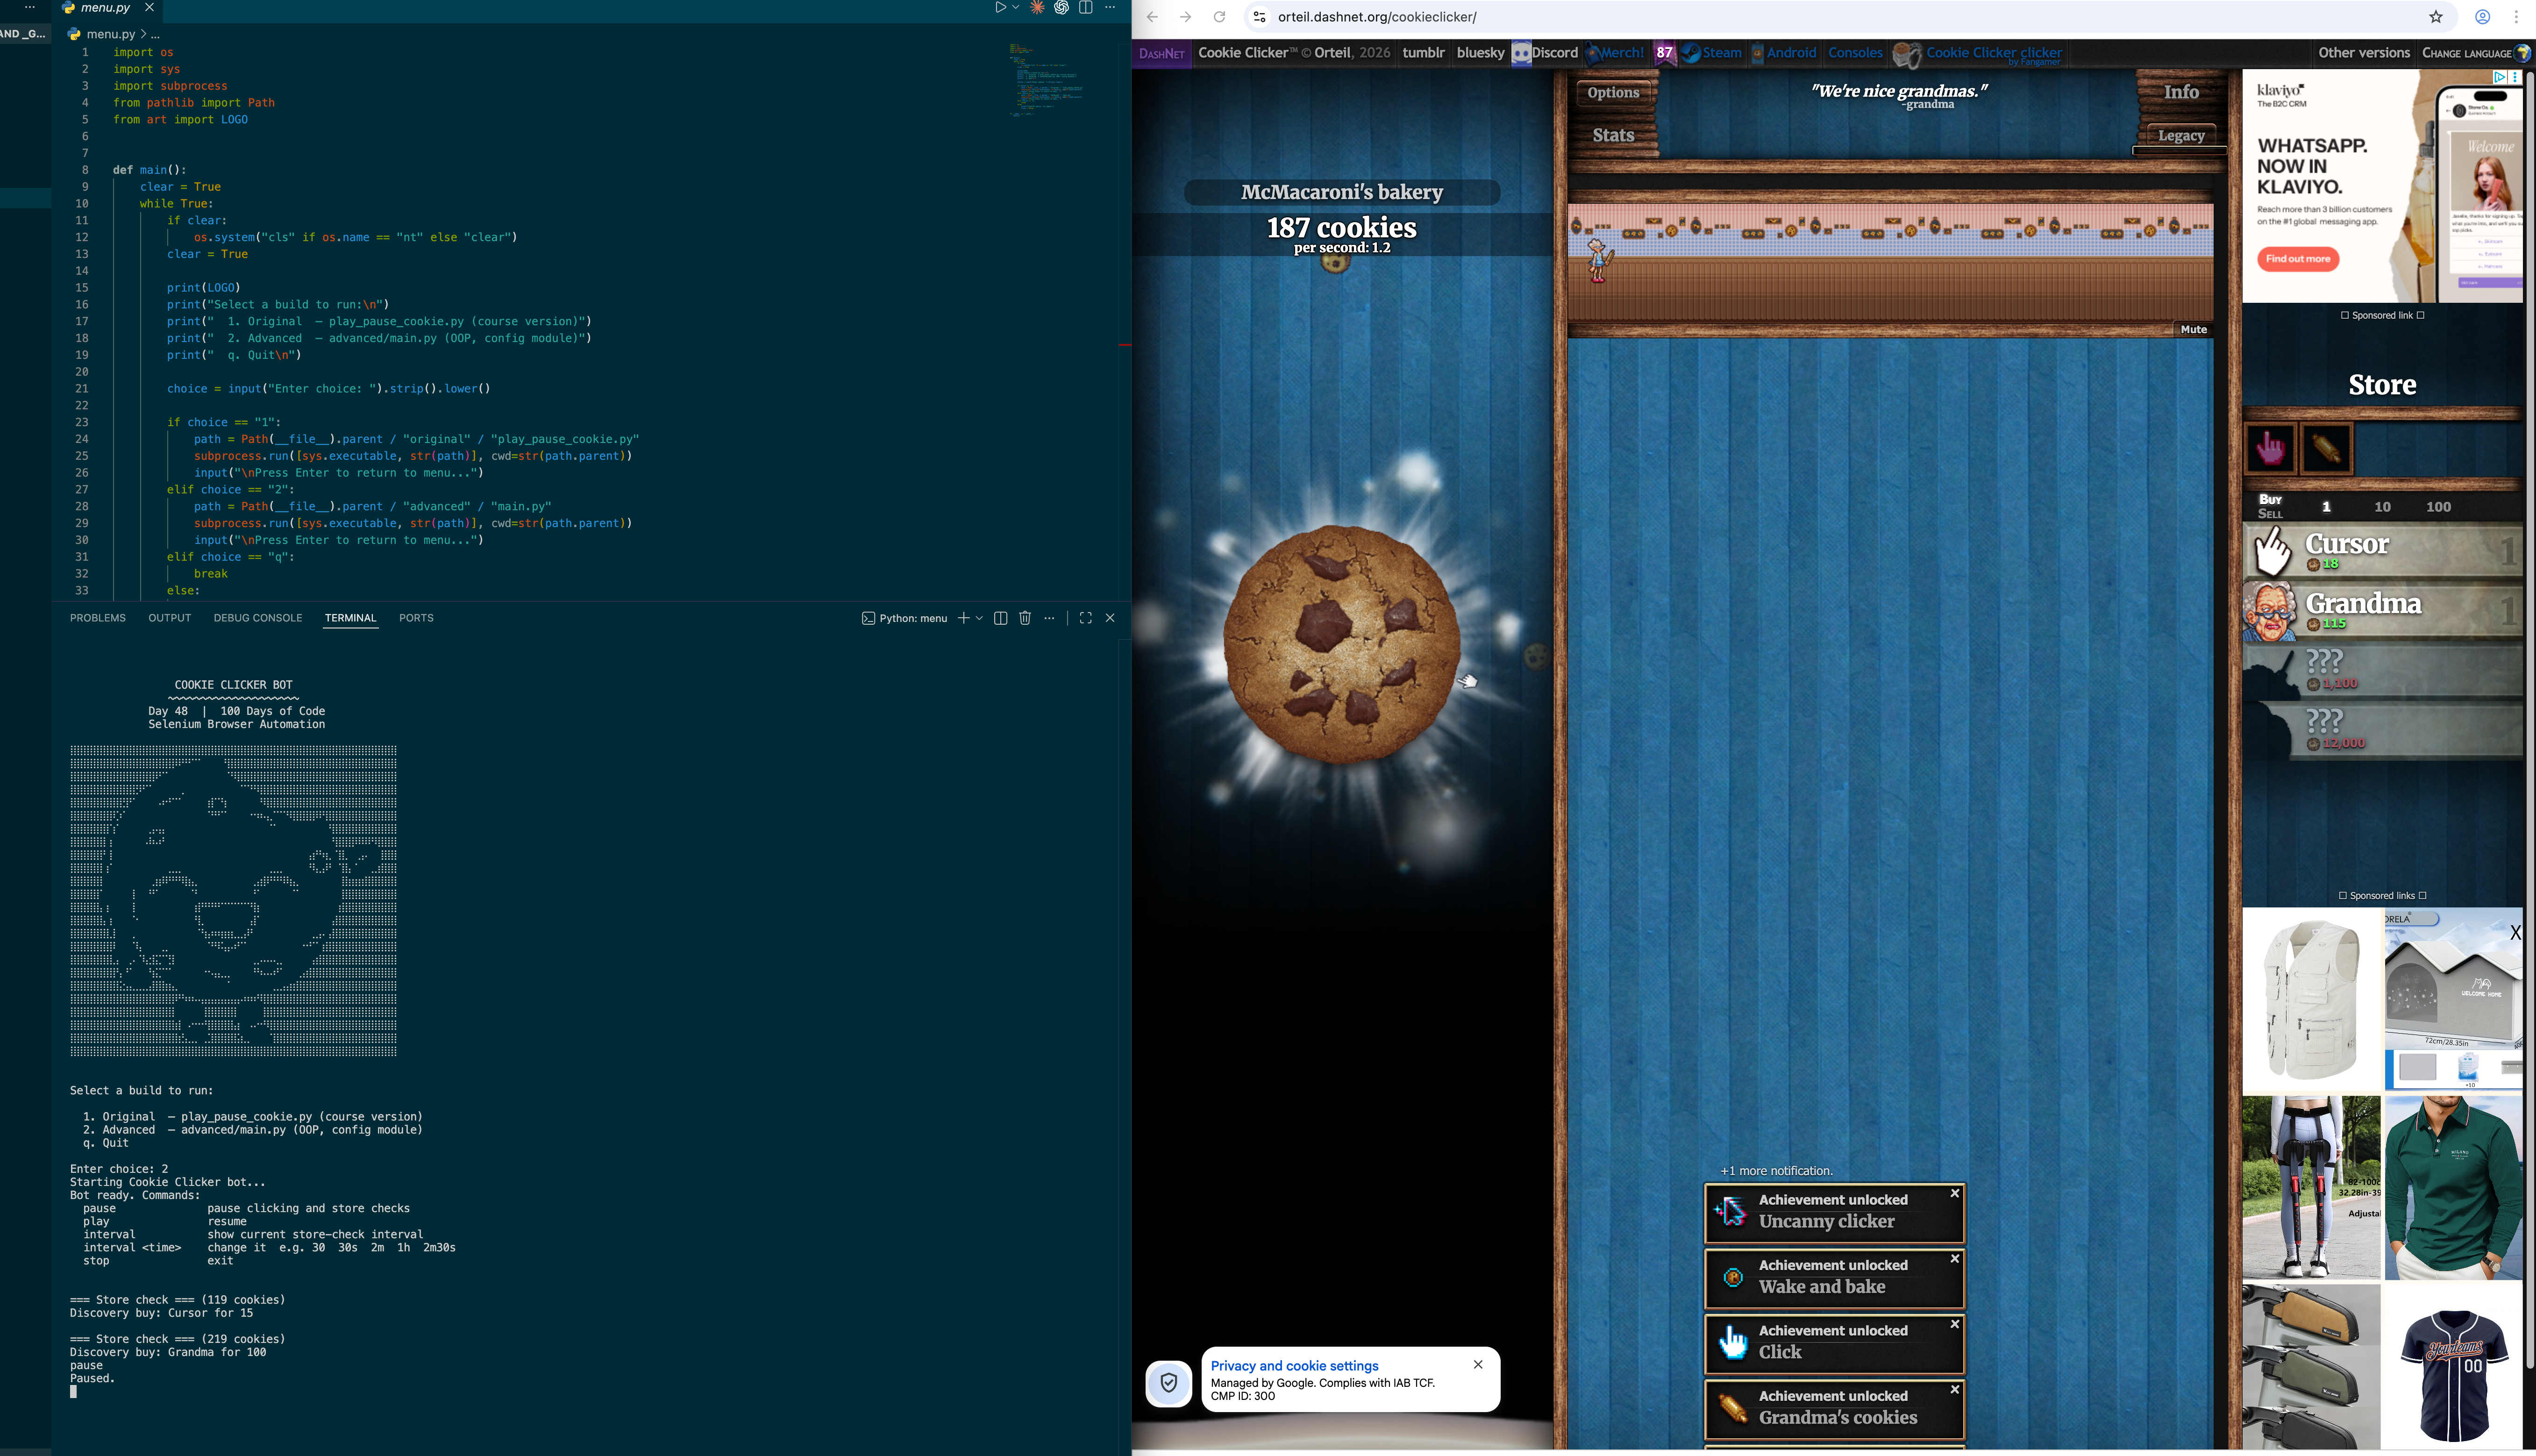Screen dimensions: 2536x1456
Task: Set the store bulk amount to 100
Action: (2438, 507)
